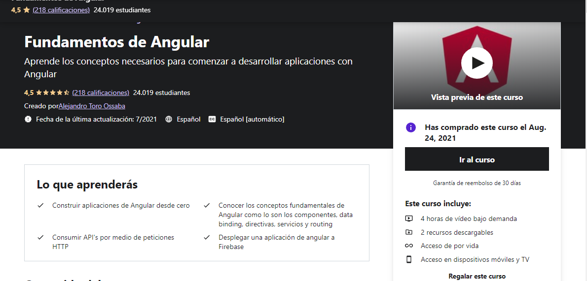Click checkmark beside Construir aplicaciones de Angular
The image size is (587, 281).
coord(40,206)
